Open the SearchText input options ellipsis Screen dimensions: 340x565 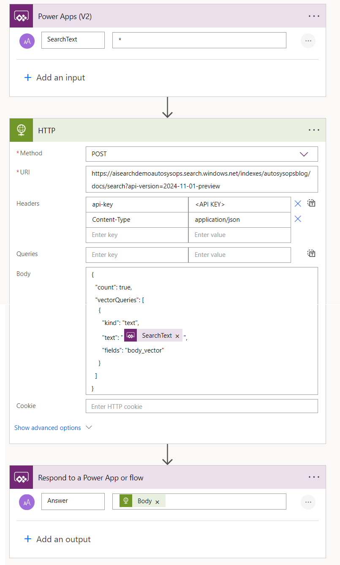tap(308, 41)
